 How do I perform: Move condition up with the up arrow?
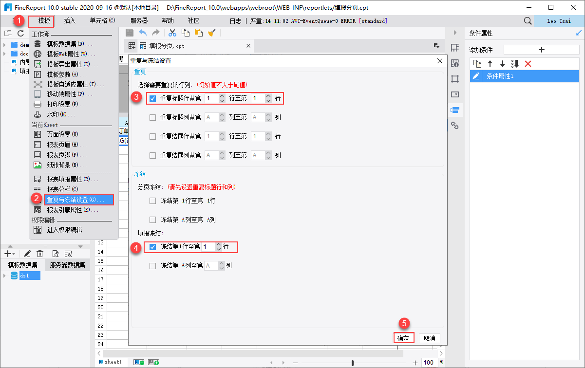pyautogui.click(x=490, y=64)
